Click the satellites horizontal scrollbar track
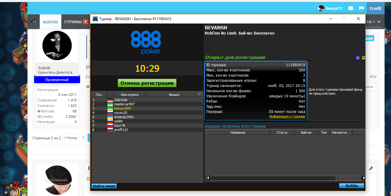Image resolution: width=391 pixels, height=196 pixels. (286, 178)
